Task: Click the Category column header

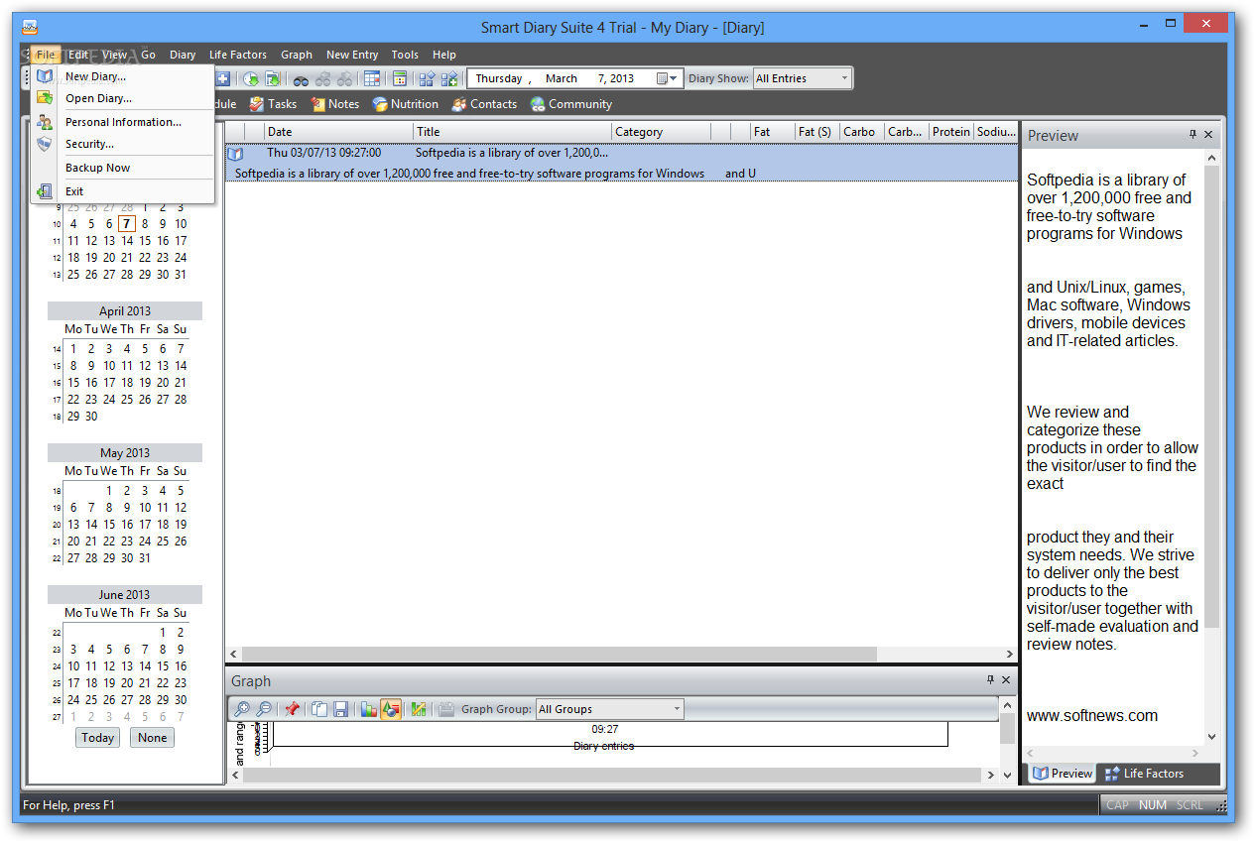Action: [x=662, y=131]
